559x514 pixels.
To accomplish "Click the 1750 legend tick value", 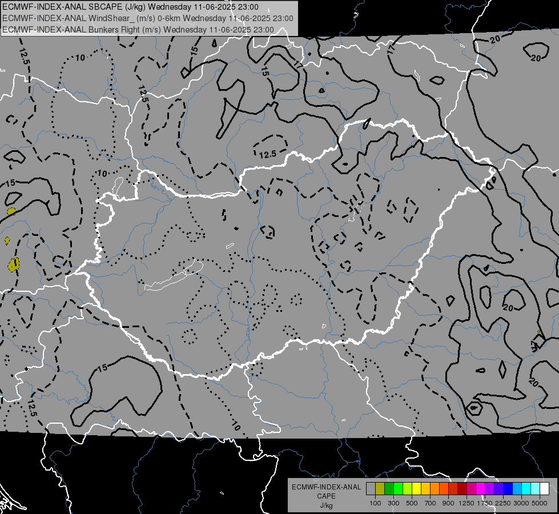I will coord(485,503).
